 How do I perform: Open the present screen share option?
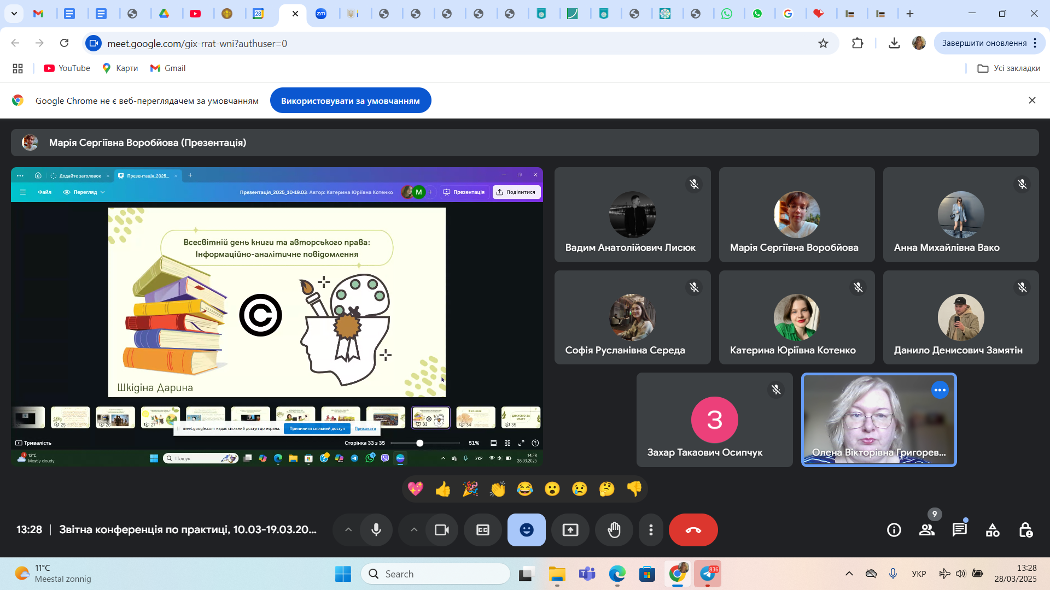tap(570, 530)
